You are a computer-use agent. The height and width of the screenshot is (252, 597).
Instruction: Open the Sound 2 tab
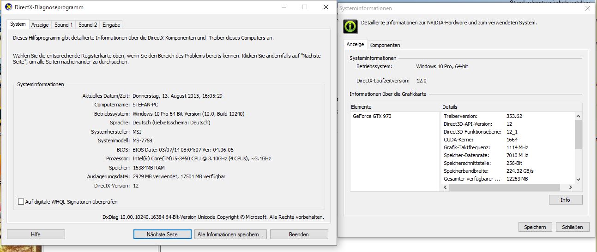88,25
